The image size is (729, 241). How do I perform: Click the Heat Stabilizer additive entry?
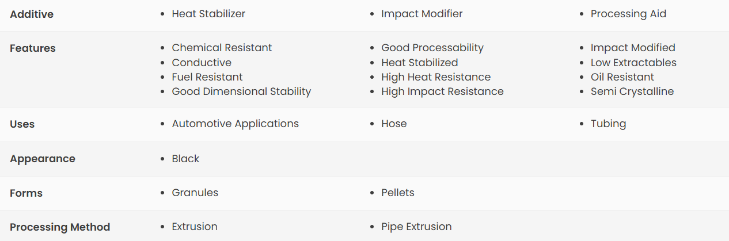(208, 14)
